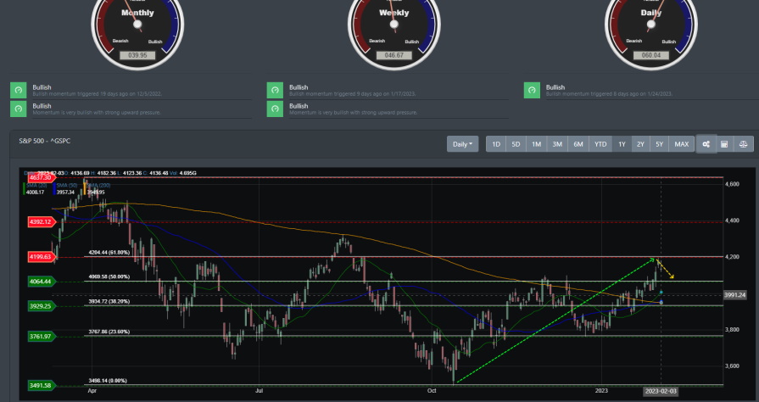This screenshot has width=759, height=402.
Task: Click the 3767.86 (23.60%) Fibonacci label
Action: click(109, 332)
